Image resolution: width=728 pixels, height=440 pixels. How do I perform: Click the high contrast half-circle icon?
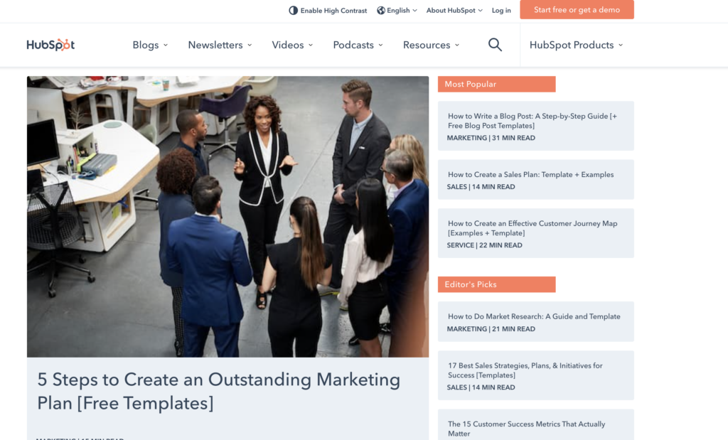(293, 10)
